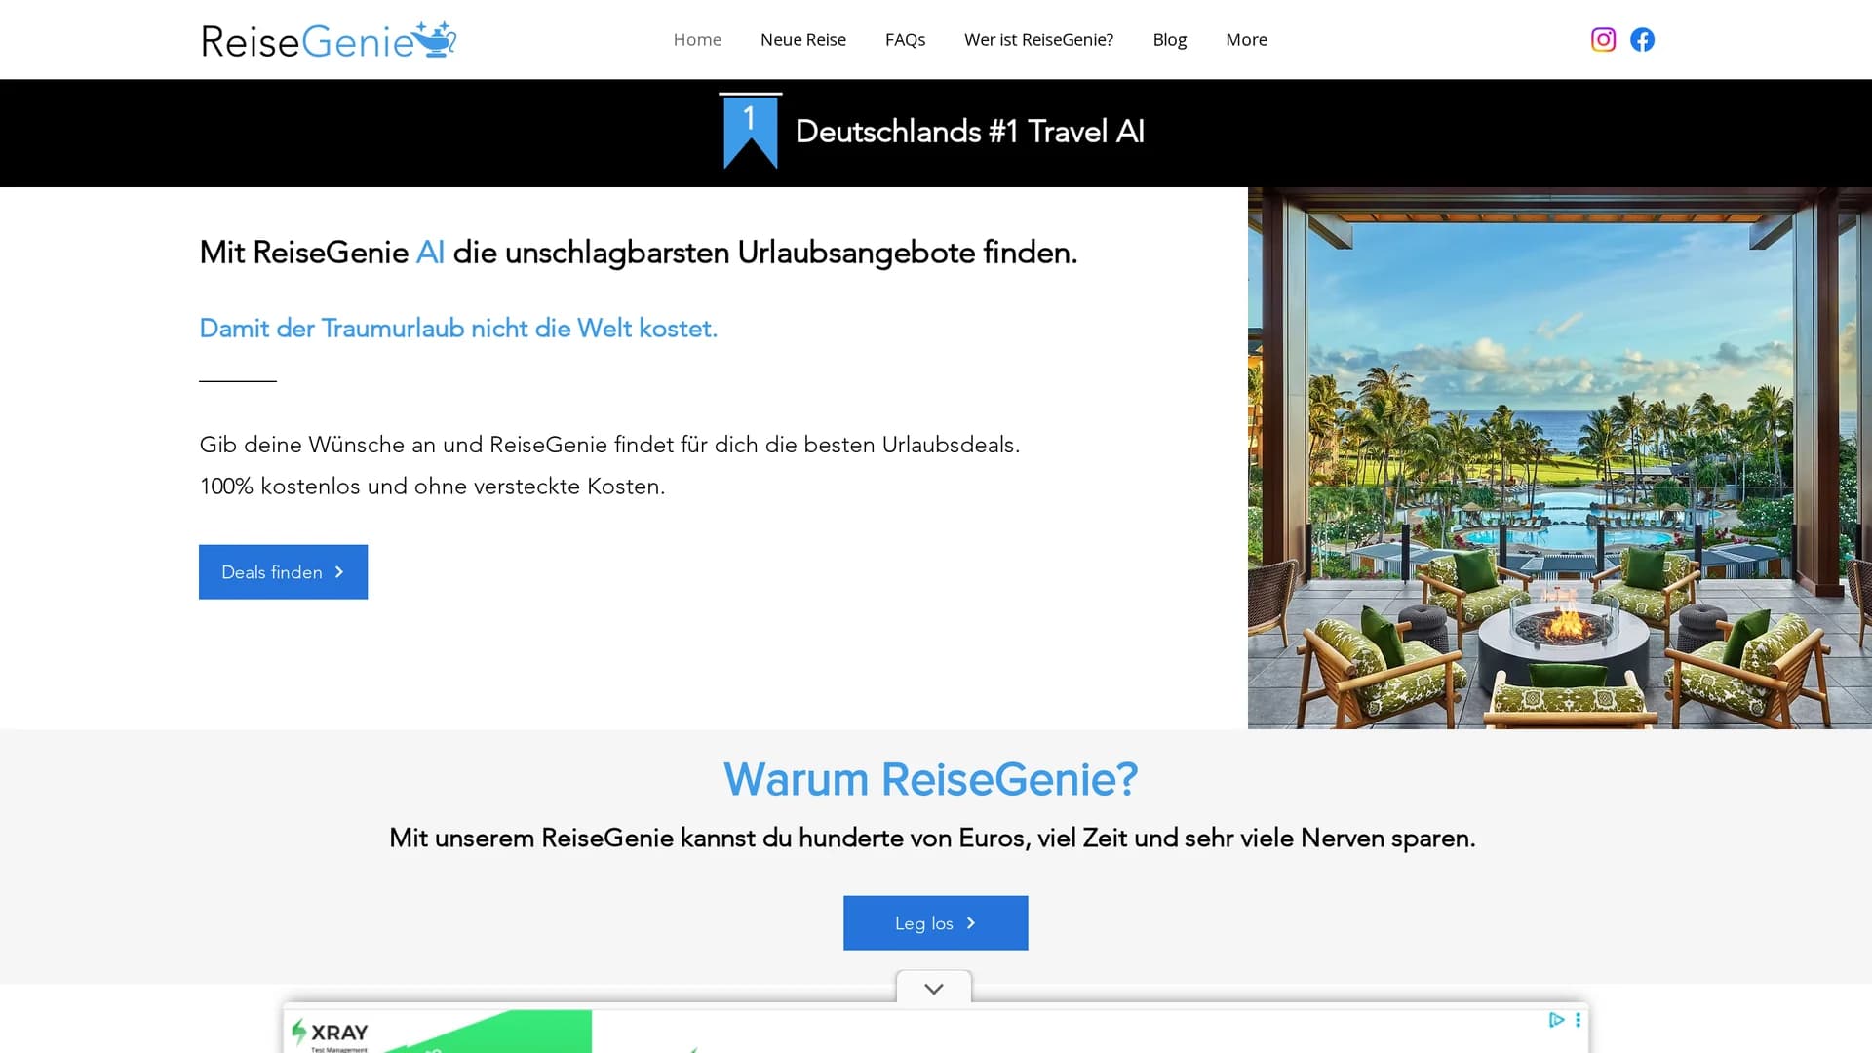Click the Warum ReiseGenie? heading

point(930,780)
